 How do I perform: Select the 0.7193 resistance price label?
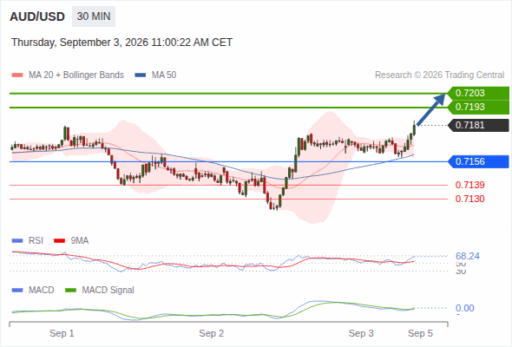478,108
